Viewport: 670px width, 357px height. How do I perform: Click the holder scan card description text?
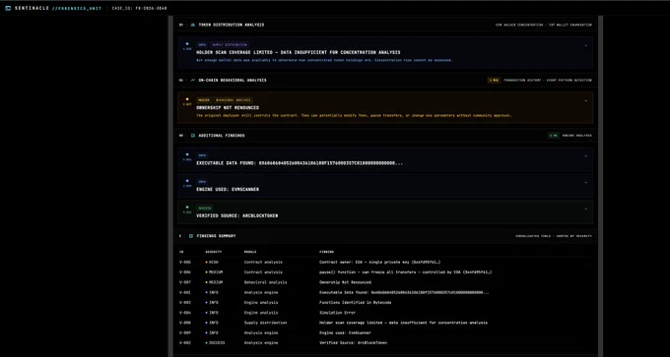click(x=324, y=60)
